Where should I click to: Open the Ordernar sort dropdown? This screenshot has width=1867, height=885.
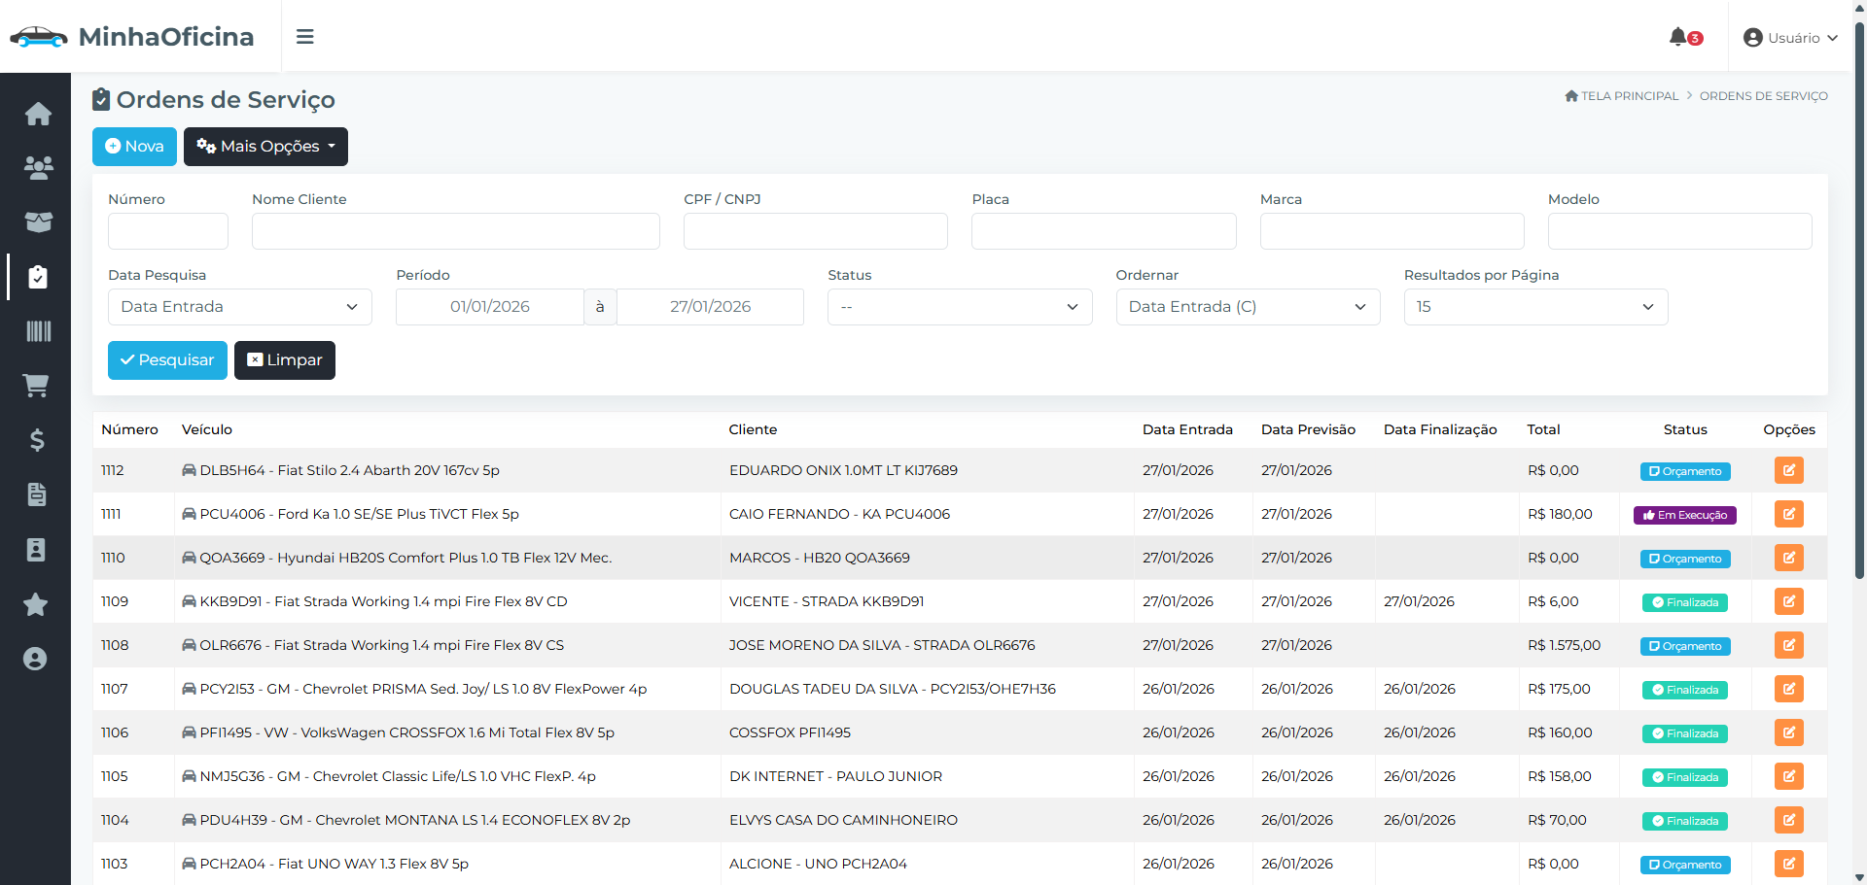[1248, 307]
